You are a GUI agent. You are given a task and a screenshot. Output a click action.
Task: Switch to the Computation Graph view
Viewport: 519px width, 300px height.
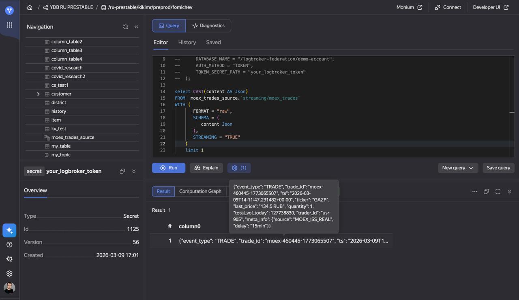(x=200, y=191)
